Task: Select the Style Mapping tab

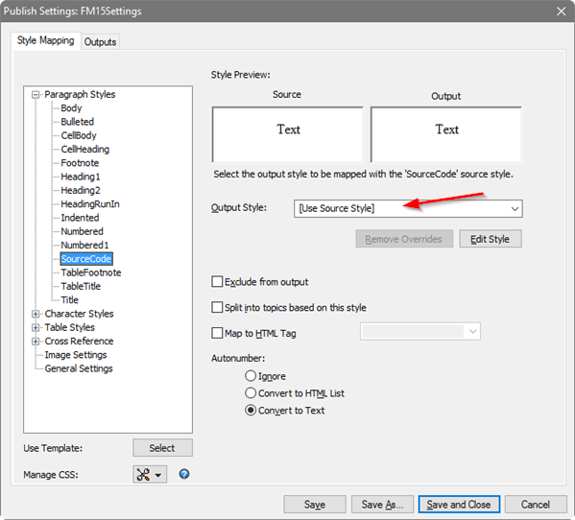Action: pos(46,40)
